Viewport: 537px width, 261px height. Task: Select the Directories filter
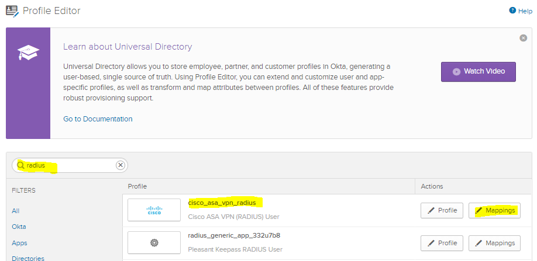28,258
